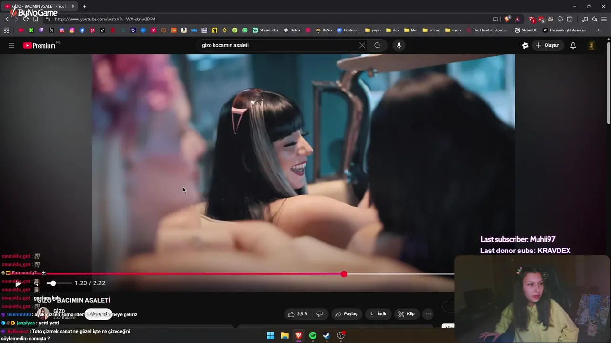Expand the film bookmark folder
Viewport: 611px width, 343px height.
[411, 30]
